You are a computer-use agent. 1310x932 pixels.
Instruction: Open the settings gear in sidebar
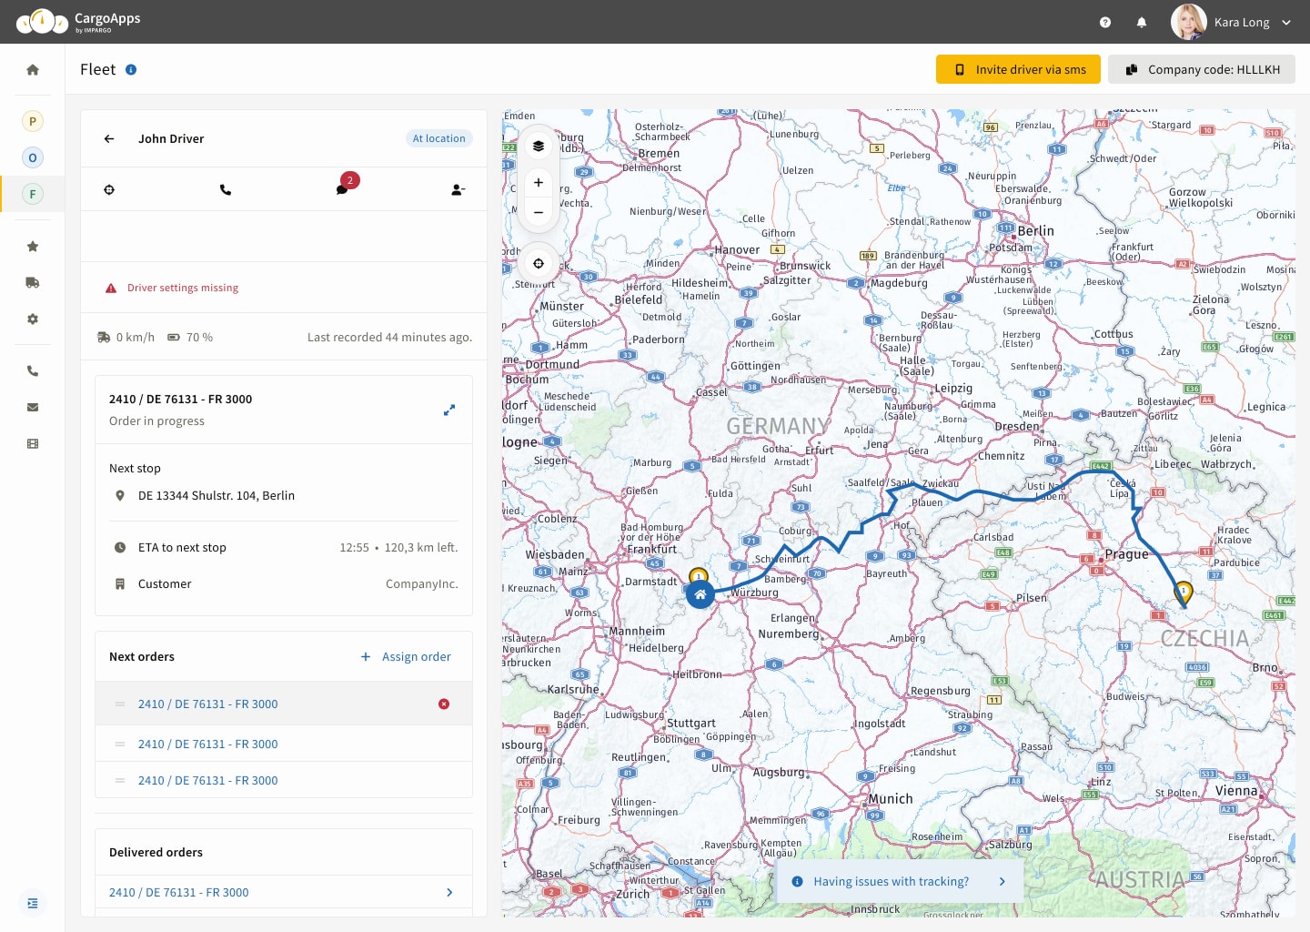click(33, 319)
